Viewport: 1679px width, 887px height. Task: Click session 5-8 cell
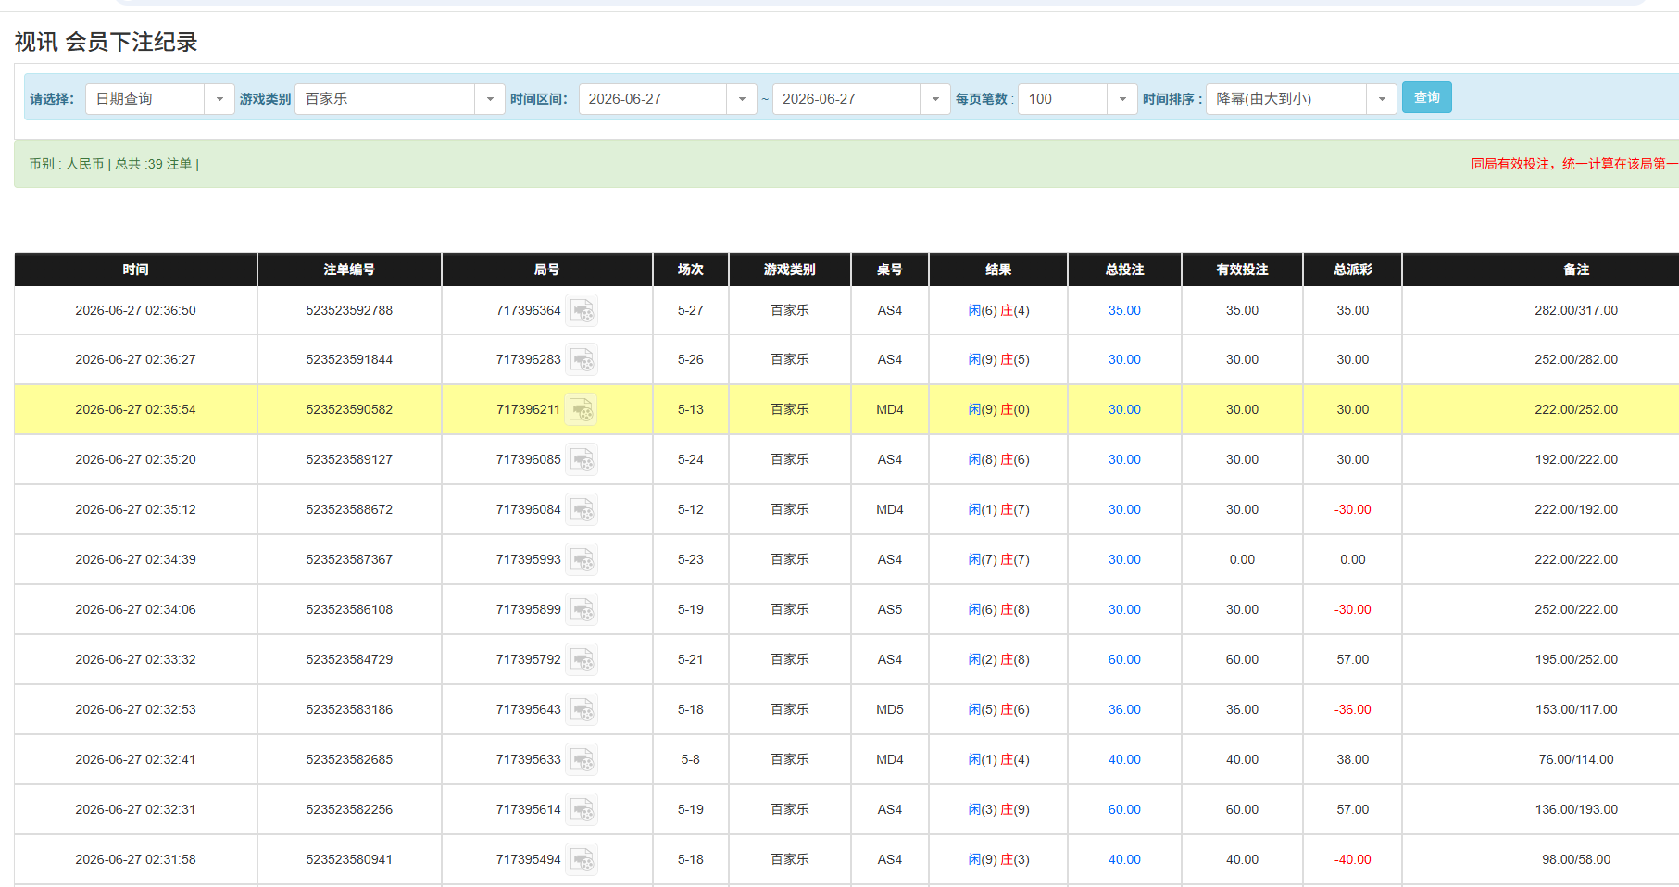coord(691,760)
